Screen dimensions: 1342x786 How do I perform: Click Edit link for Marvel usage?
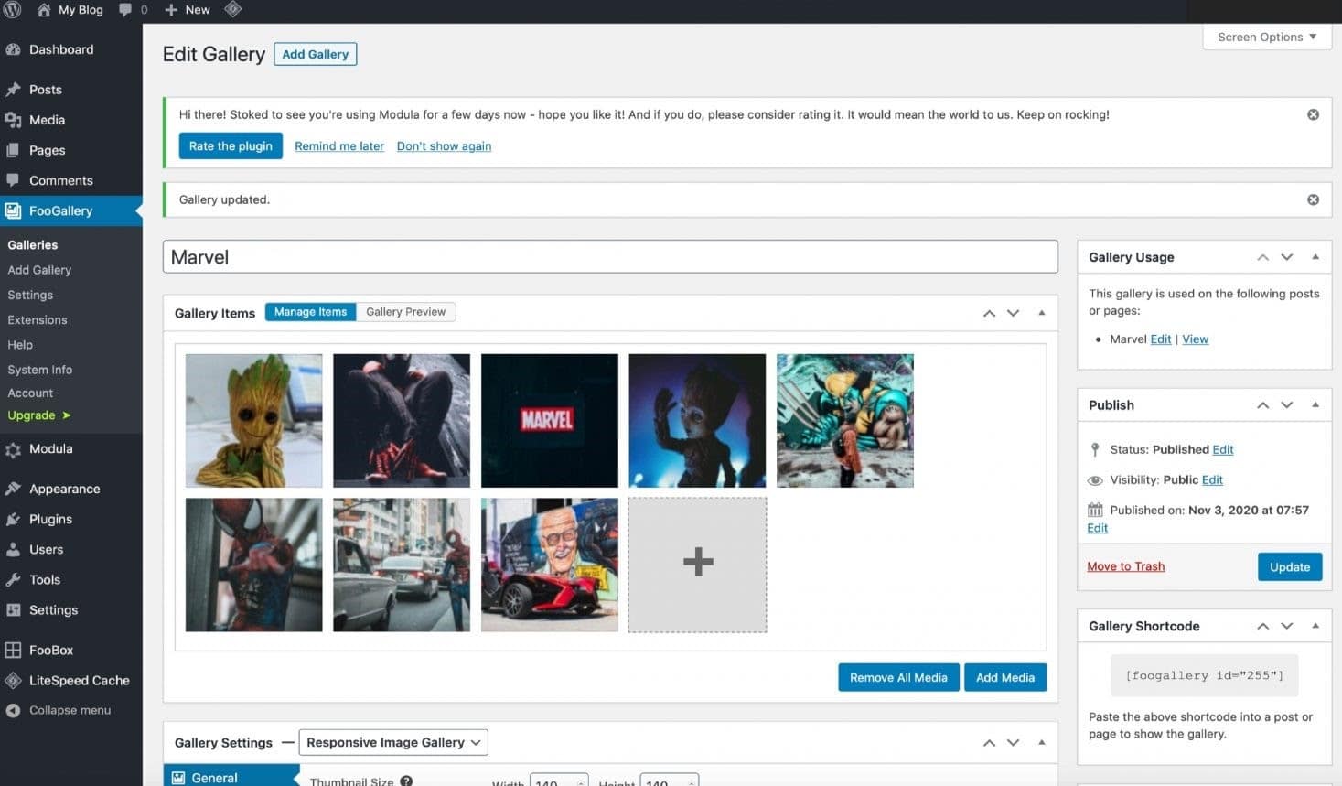1160,339
